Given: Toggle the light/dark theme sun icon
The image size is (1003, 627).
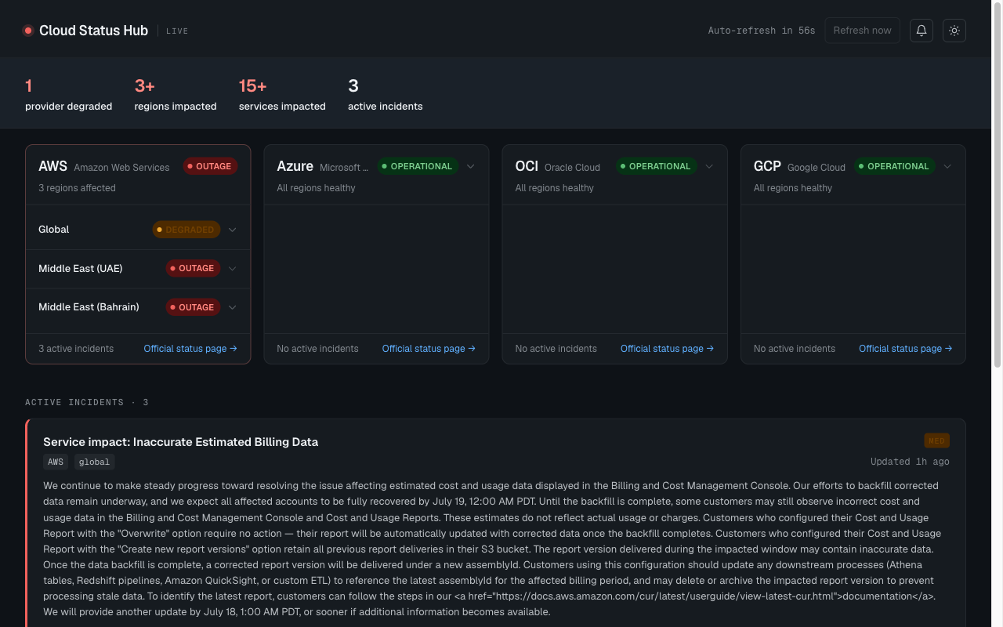Looking at the screenshot, I should click(x=954, y=31).
